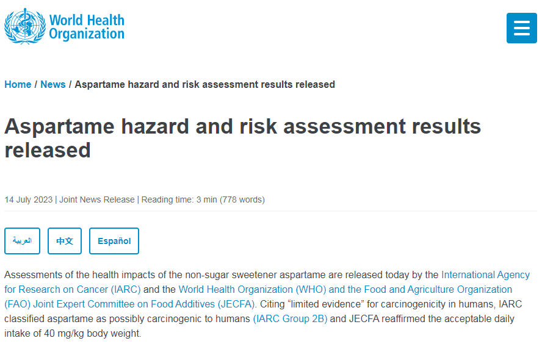Click the quoted phrase "limited evidence"
This screenshot has width=542, height=352.
[x=326, y=304]
